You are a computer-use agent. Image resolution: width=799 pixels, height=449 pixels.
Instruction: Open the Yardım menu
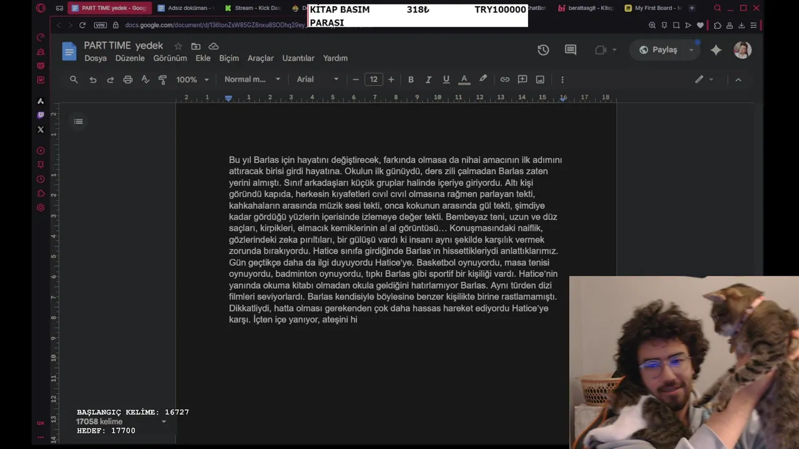point(335,58)
